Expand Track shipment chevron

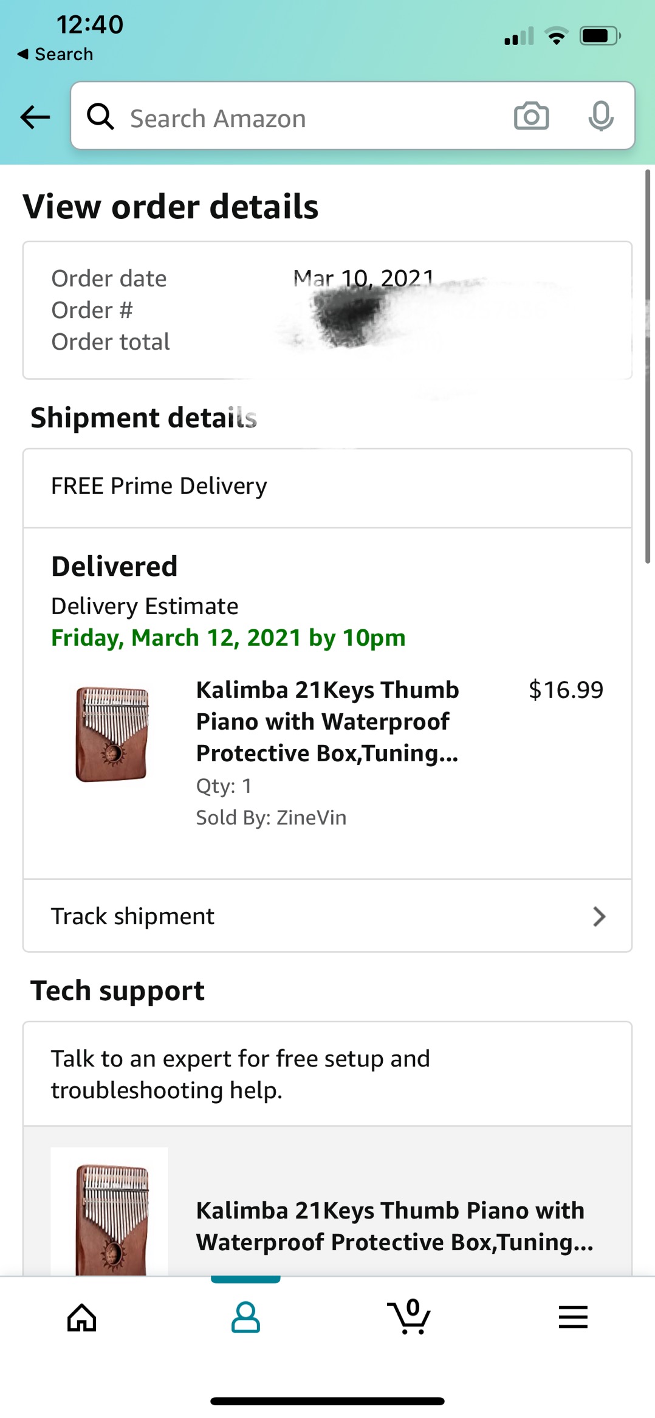click(x=599, y=916)
